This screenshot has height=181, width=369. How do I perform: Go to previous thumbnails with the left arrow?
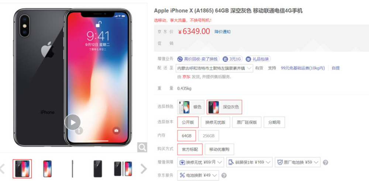click(x=2, y=168)
